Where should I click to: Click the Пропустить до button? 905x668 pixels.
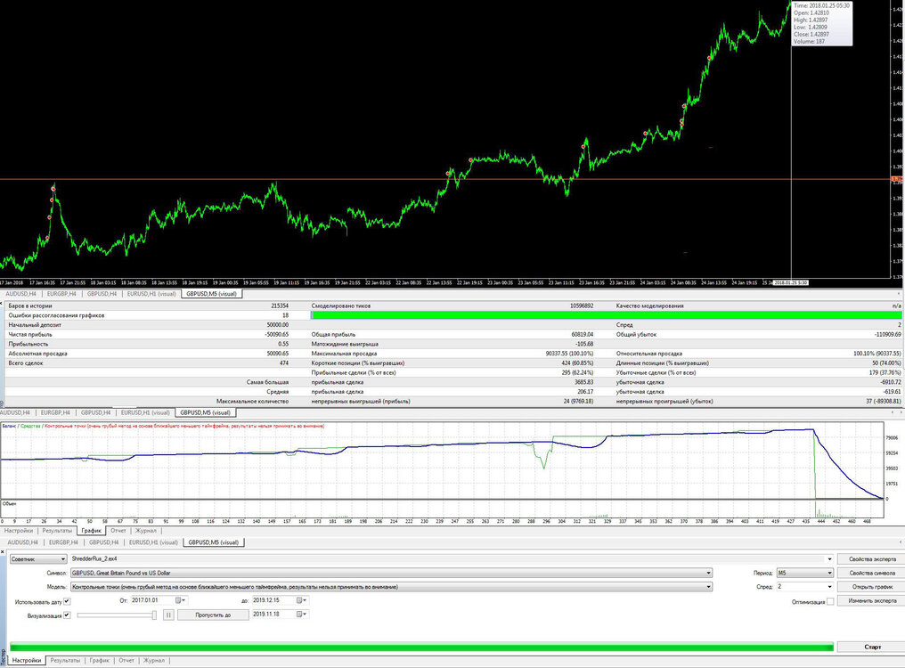tap(213, 615)
